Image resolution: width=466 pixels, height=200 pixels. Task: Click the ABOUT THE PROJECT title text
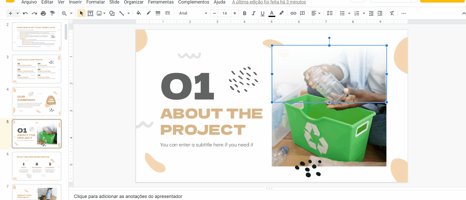(211, 122)
